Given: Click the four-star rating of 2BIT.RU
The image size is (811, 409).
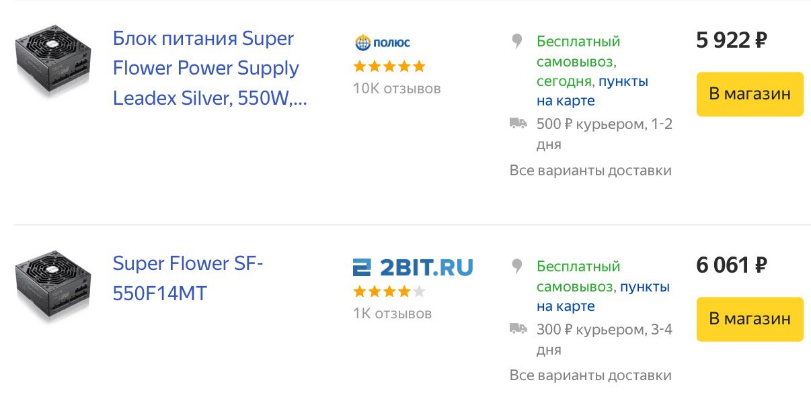Looking at the screenshot, I should click(x=389, y=291).
